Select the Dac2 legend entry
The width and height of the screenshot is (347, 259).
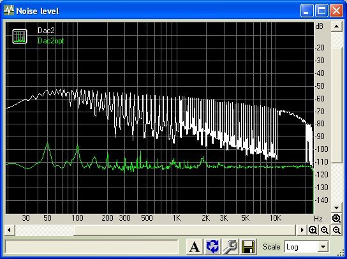point(46,31)
